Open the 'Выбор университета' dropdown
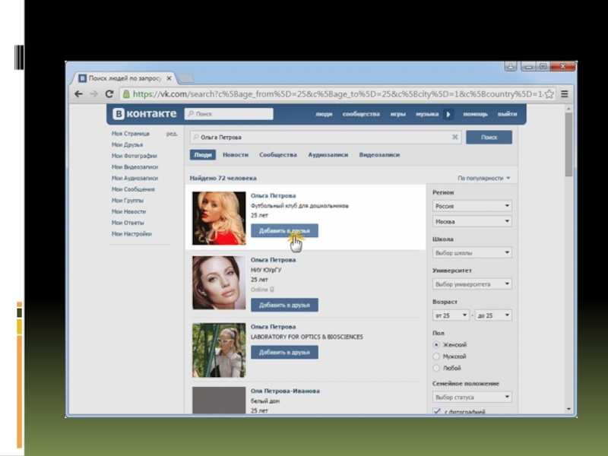 click(472, 284)
